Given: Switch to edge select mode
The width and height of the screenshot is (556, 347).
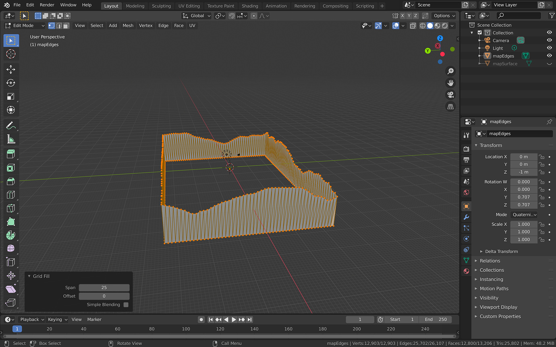Looking at the screenshot, I should coord(59,25).
